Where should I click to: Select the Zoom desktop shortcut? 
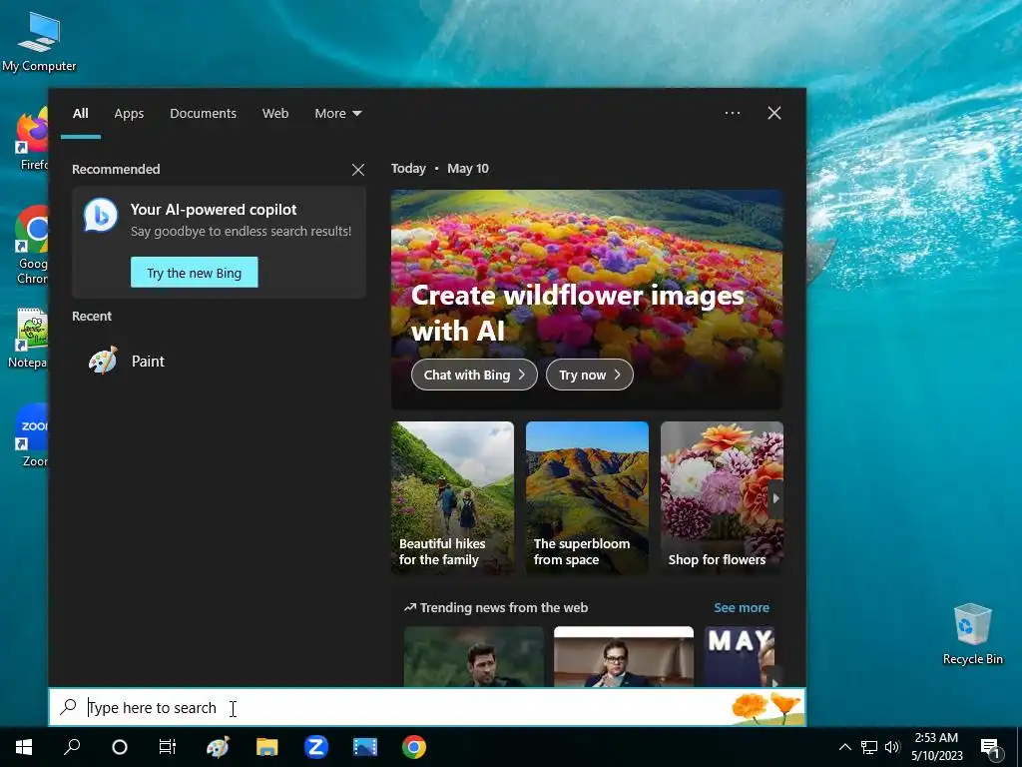[x=33, y=435]
